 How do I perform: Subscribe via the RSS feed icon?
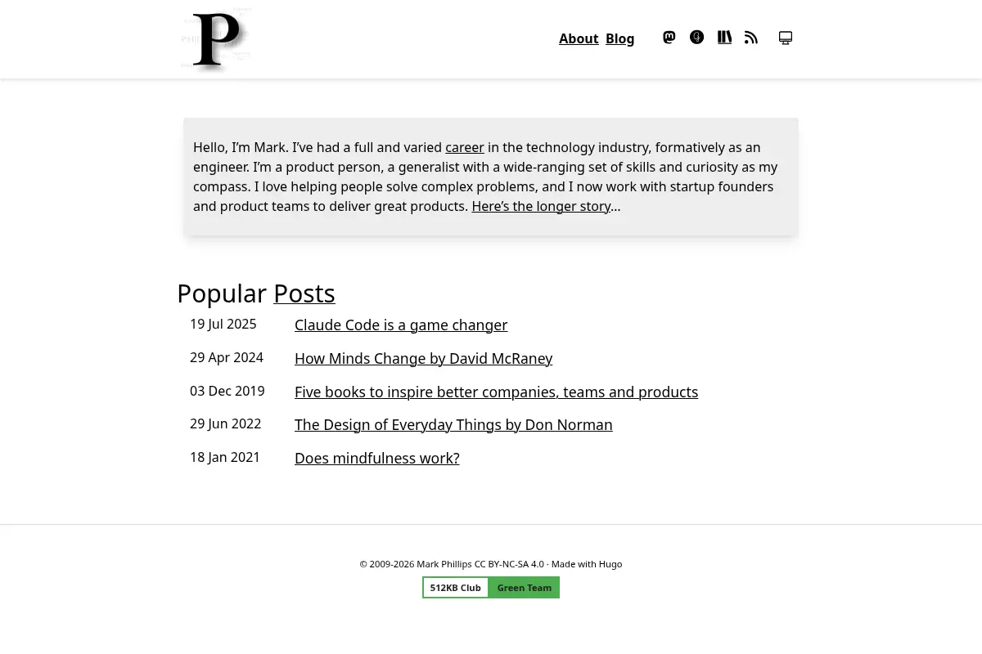click(751, 38)
